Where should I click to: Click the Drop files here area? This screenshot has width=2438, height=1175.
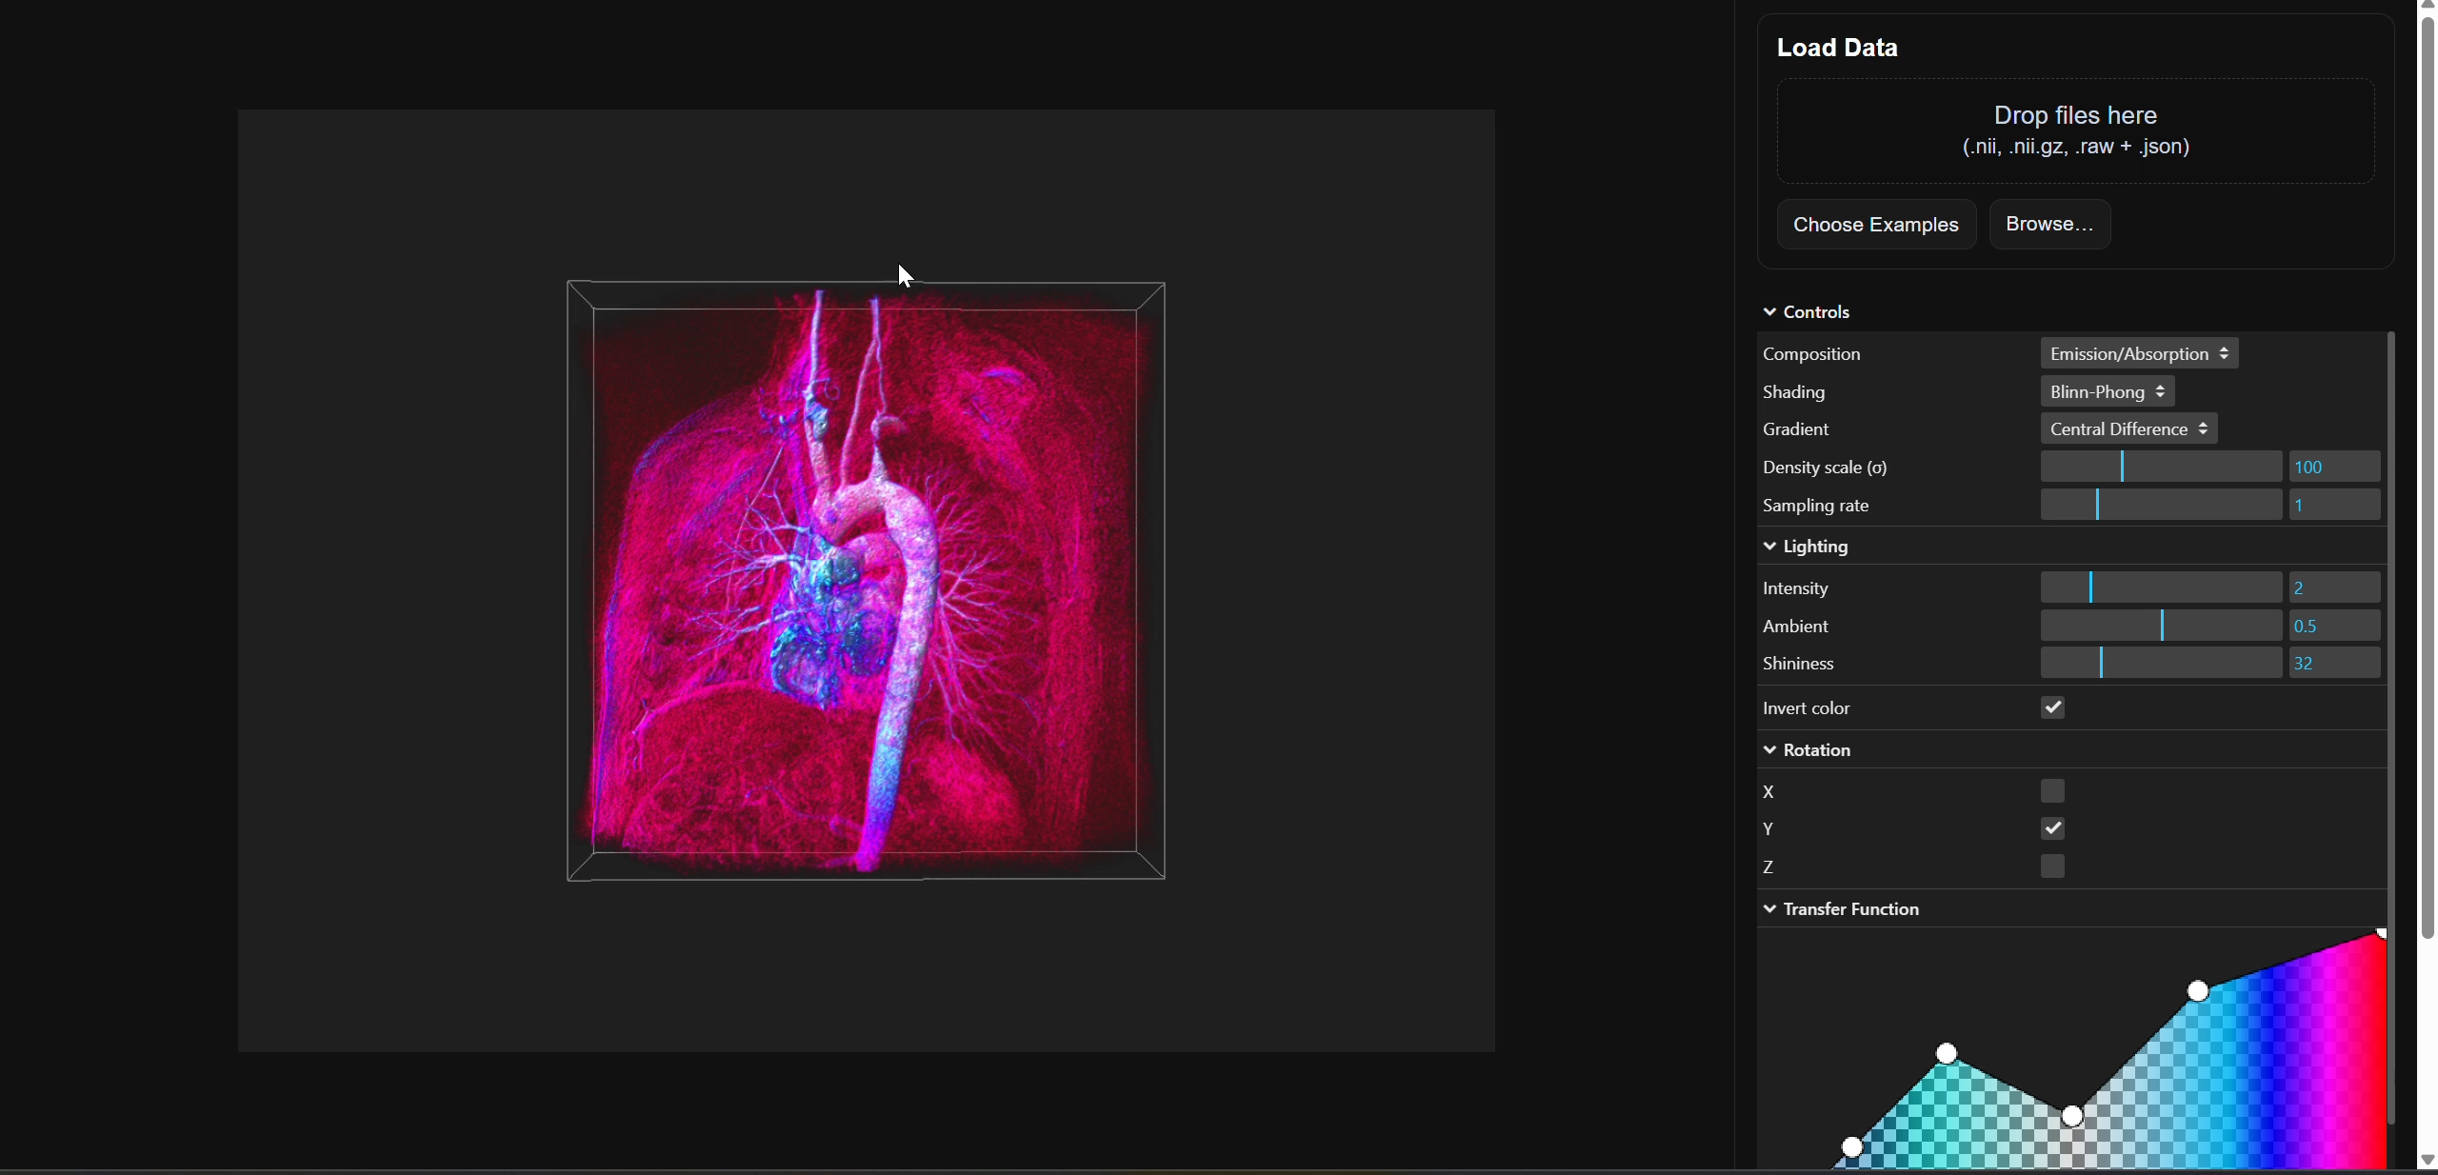pos(2074,130)
